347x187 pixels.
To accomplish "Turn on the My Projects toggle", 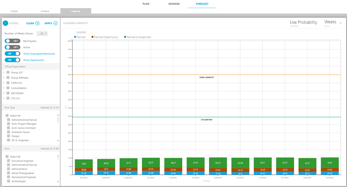I will tap(12, 41).
